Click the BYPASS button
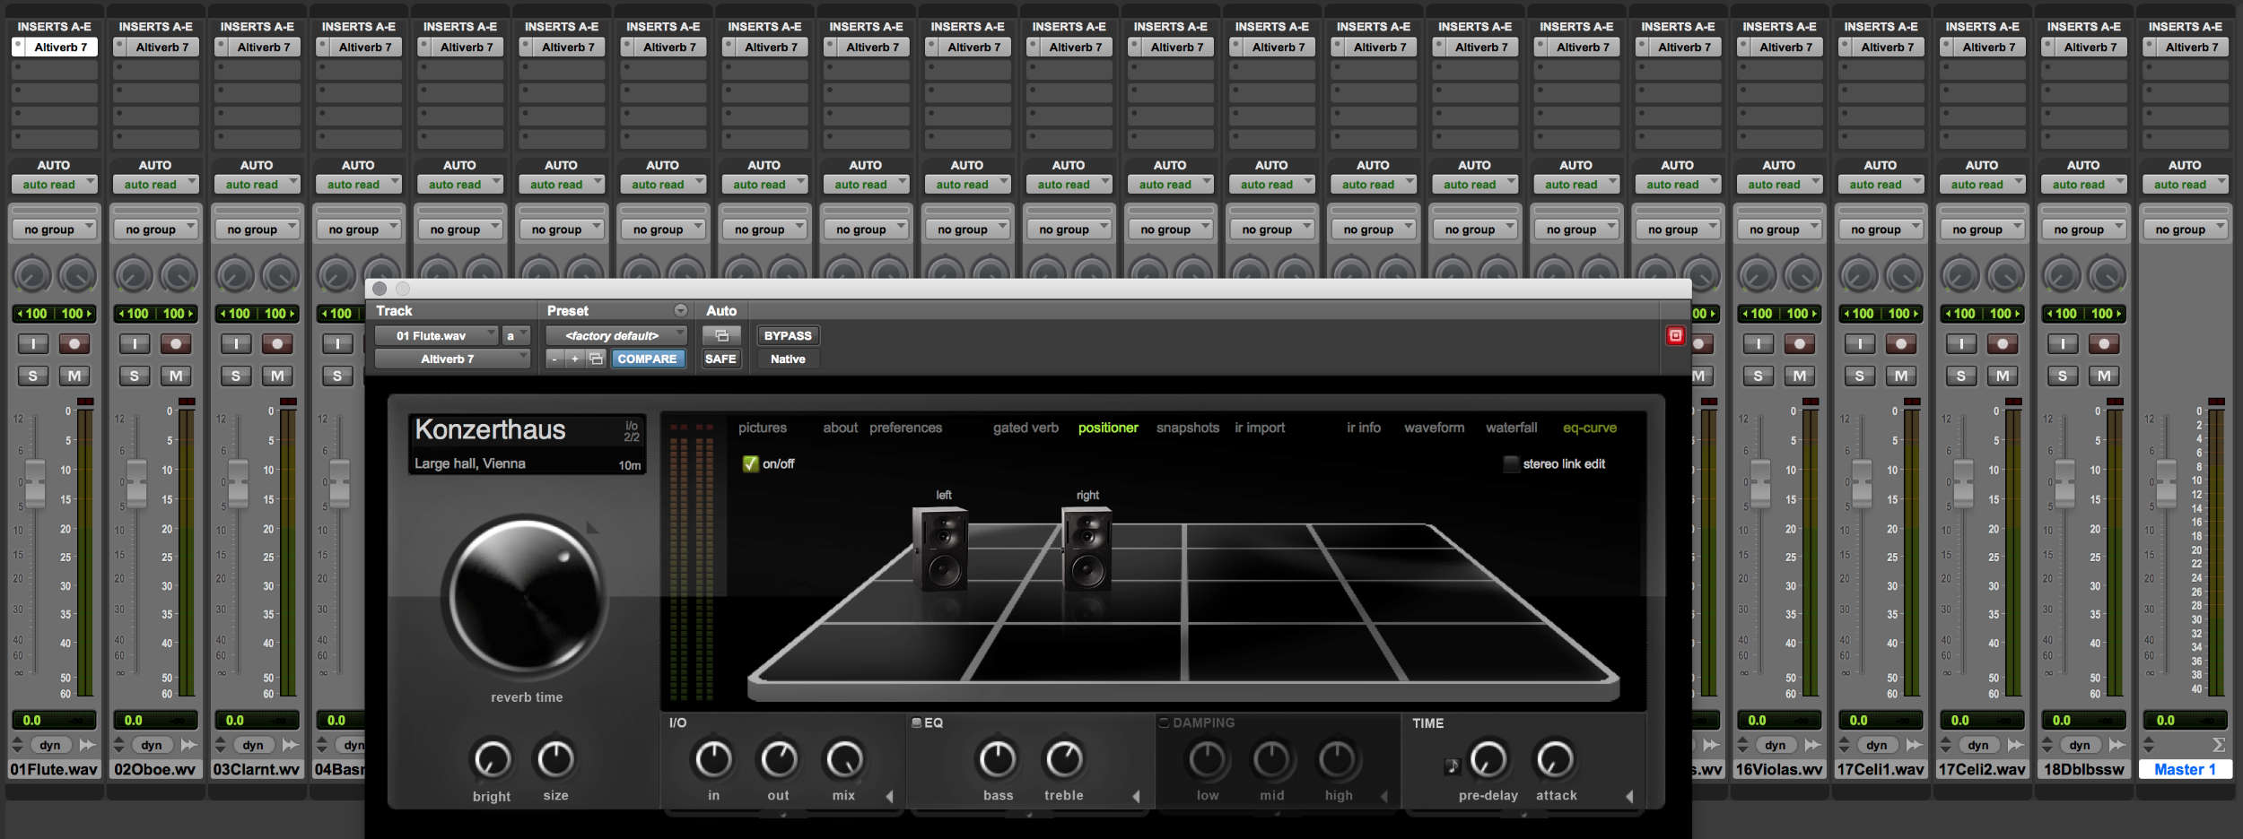 tap(788, 335)
